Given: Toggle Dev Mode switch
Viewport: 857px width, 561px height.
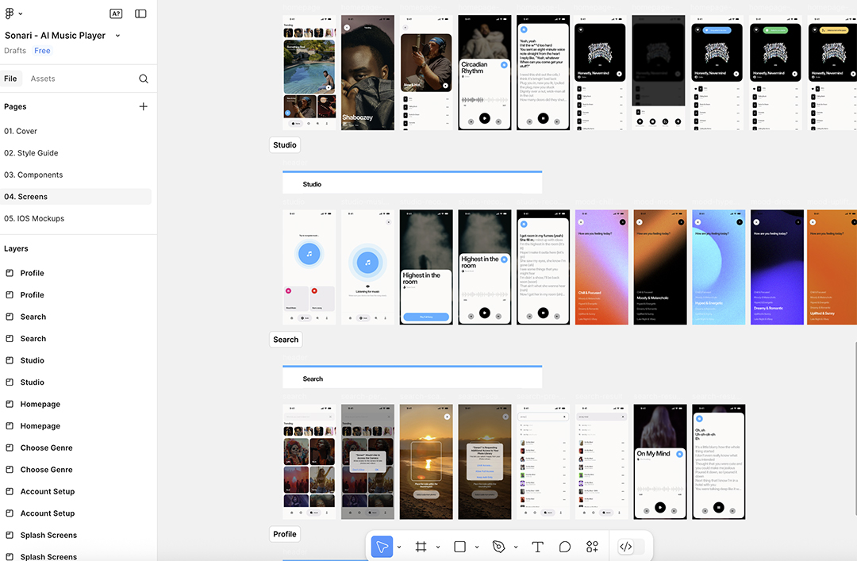Looking at the screenshot, I should pyautogui.click(x=632, y=547).
